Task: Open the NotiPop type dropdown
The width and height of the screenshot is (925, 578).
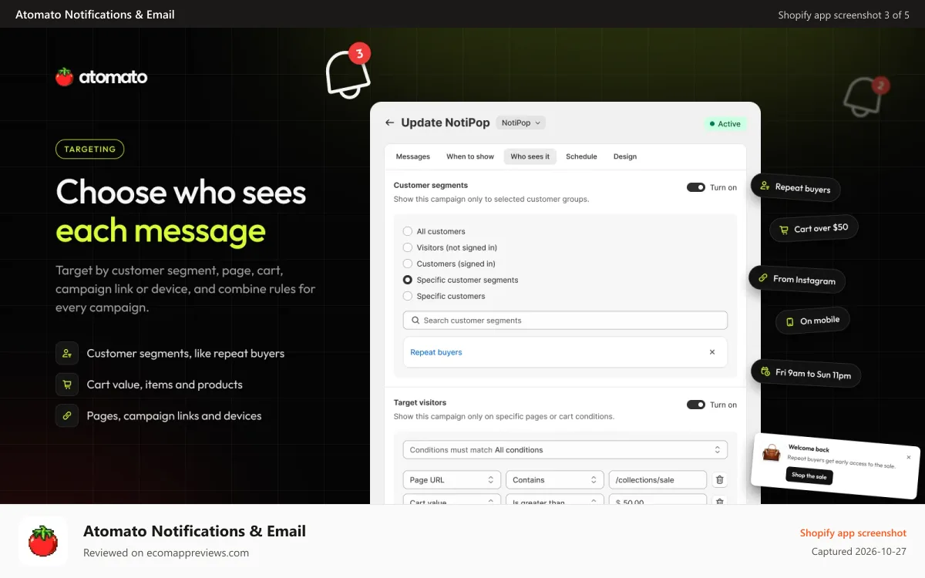Action: coord(521,123)
